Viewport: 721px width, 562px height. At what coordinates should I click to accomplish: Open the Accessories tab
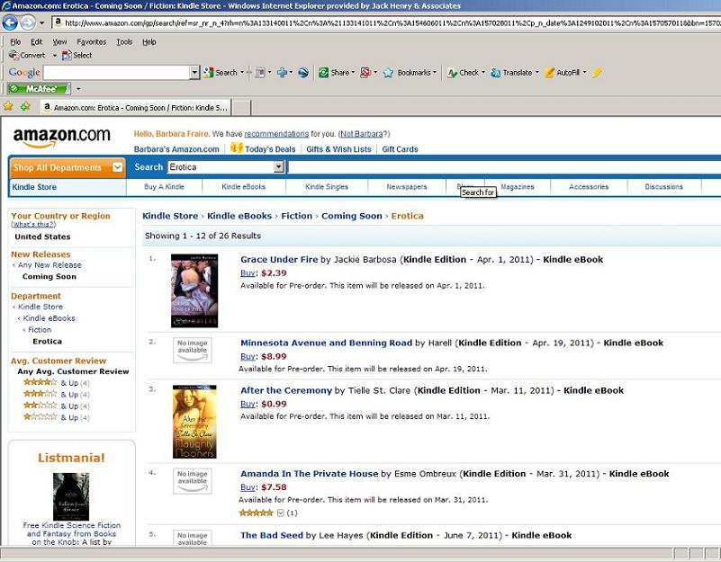pos(589,187)
